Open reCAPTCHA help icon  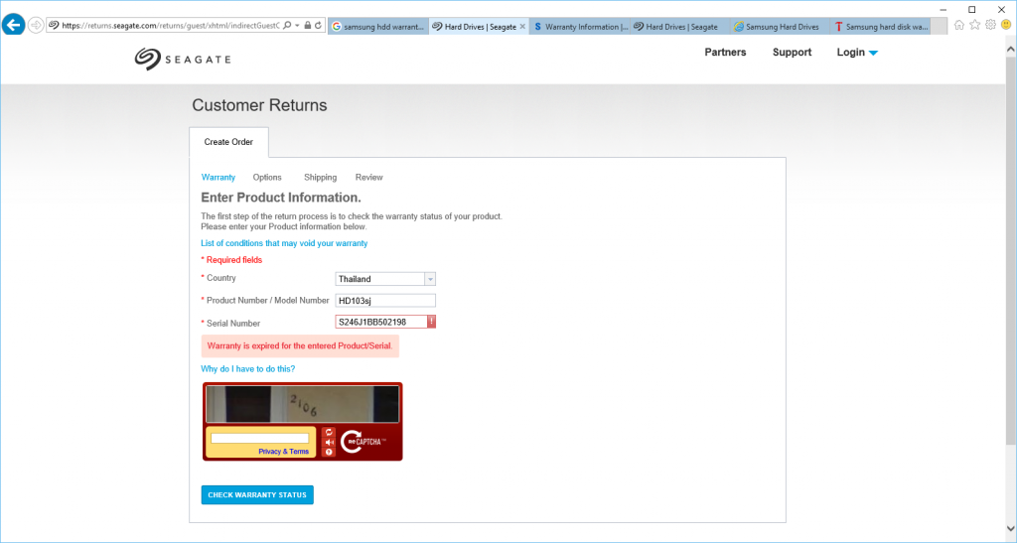[x=329, y=452]
